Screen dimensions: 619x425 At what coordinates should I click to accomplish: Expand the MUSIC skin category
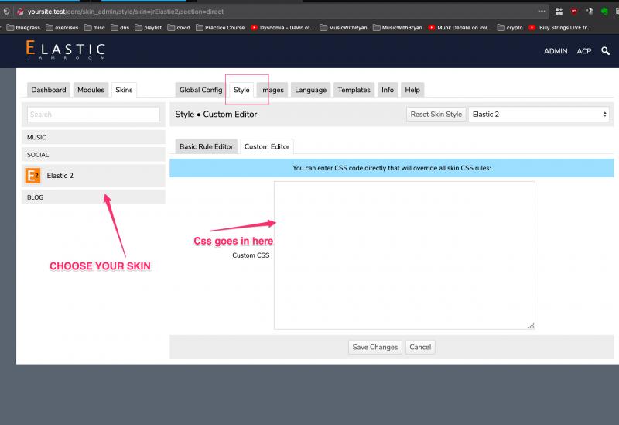point(94,137)
